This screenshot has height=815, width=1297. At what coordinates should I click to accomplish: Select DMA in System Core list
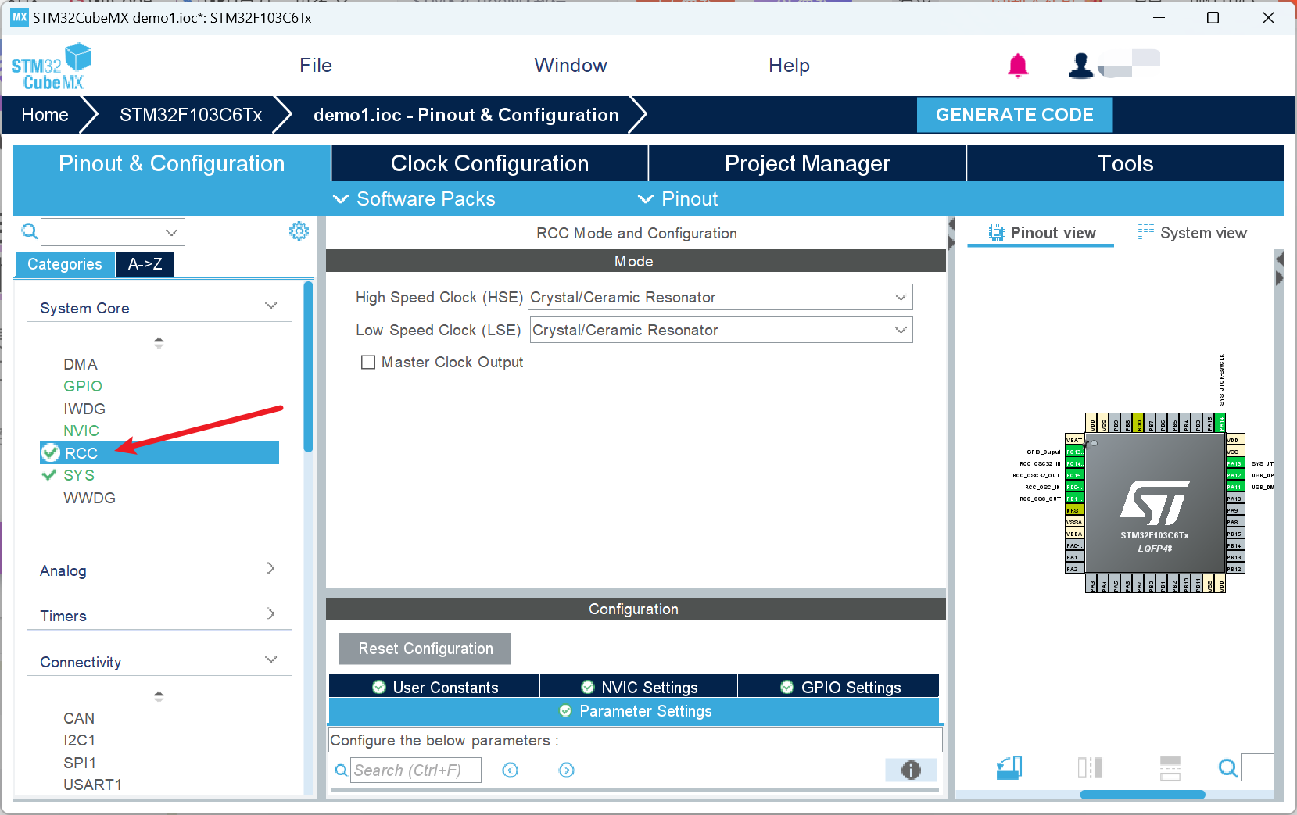point(81,364)
